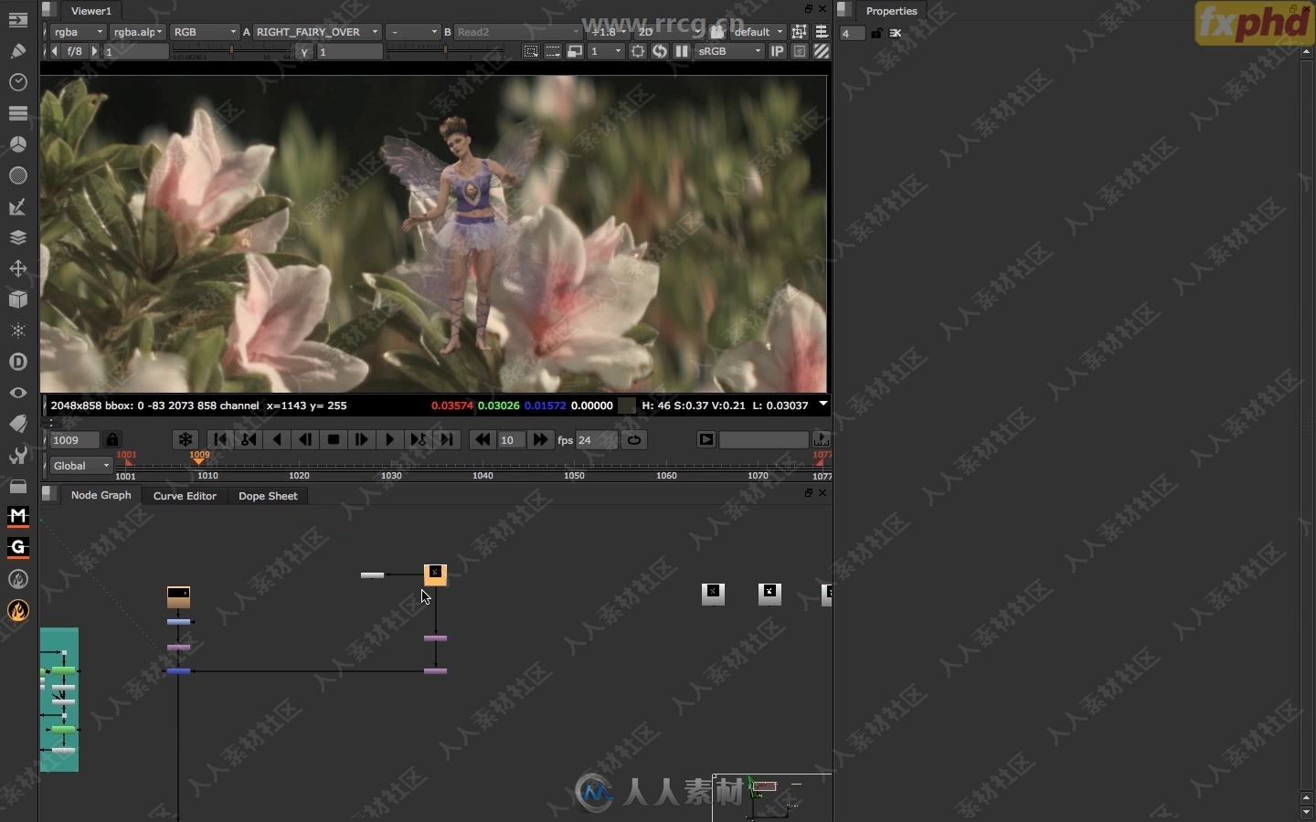
Task: Switch to the Node Graph tab
Action: (101, 495)
